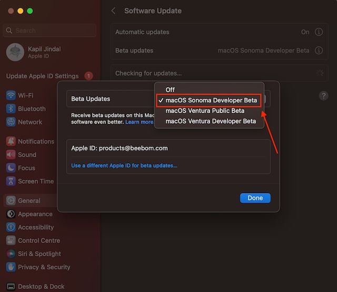Image resolution: width=337 pixels, height=292 pixels.
Task: Open Notifications from the sidebar
Action: click(x=11, y=142)
